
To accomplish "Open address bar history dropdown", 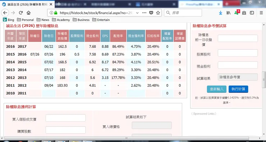I will [137, 13].
